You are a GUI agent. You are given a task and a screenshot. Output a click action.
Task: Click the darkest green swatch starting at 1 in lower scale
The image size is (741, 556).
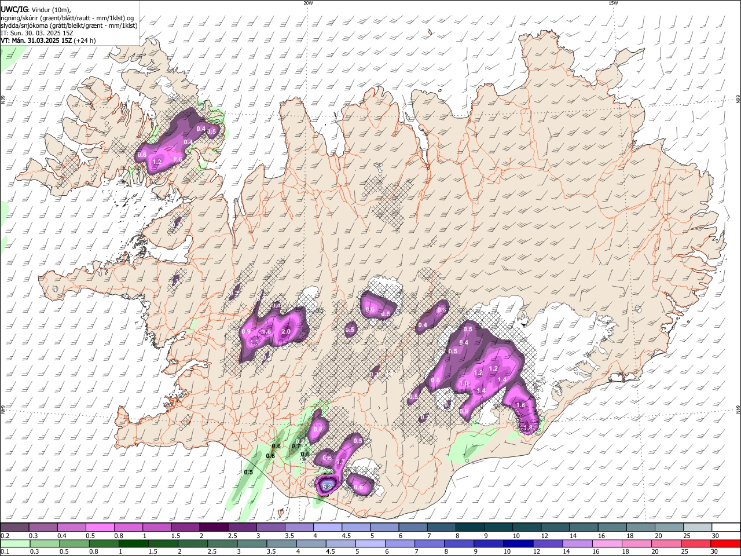point(134,543)
